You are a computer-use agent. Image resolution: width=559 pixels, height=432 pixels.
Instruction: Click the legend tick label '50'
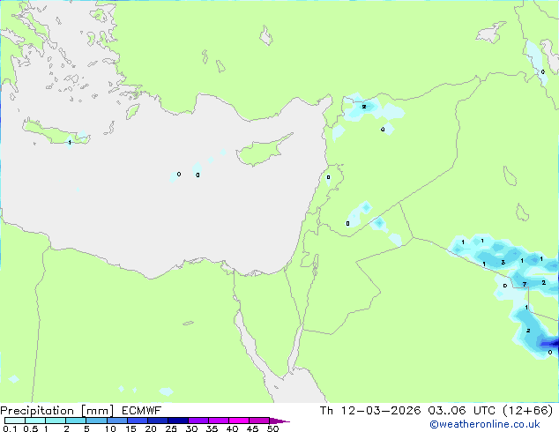(x=272, y=428)
